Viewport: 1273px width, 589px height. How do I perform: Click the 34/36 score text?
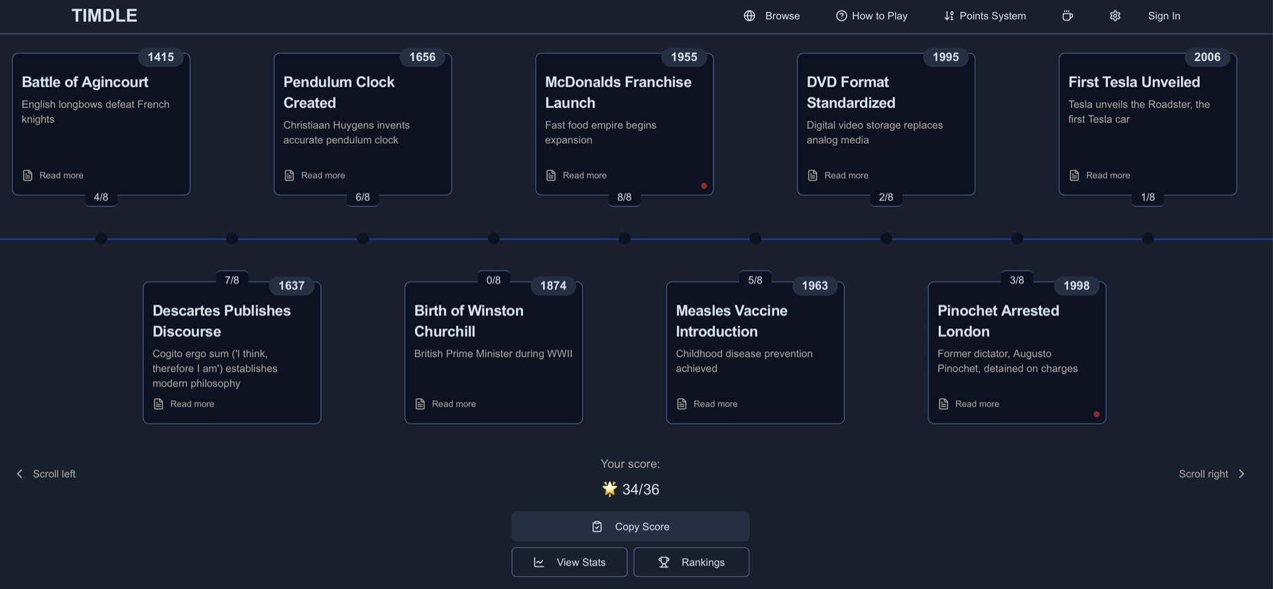pyautogui.click(x=640, y=490)
